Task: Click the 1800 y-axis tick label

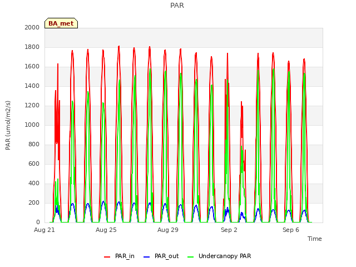Action: point(32,47)
